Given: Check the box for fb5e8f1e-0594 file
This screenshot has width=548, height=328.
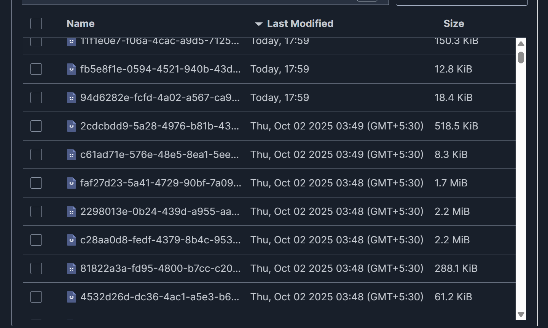Looking at the screenshot, I should pos(36,69).
